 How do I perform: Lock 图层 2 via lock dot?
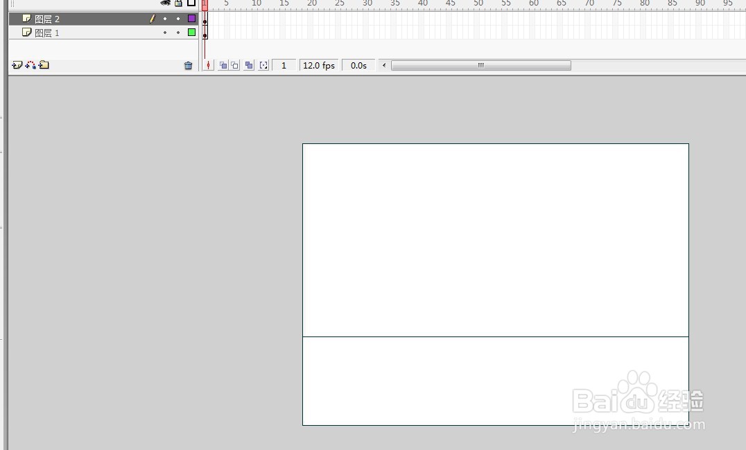(x=178, y=19)
